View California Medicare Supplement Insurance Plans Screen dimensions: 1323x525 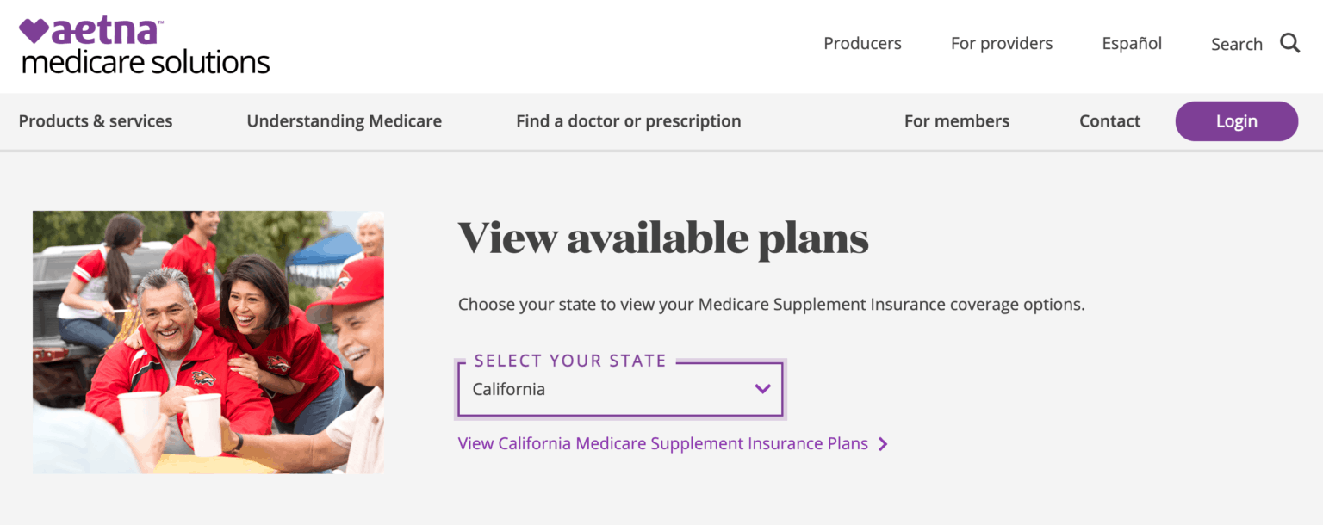coord(662,444)
